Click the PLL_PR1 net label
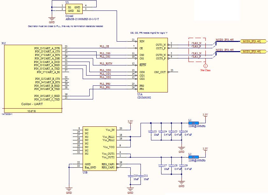Screen dimensions: 268x195 (105, 87)
